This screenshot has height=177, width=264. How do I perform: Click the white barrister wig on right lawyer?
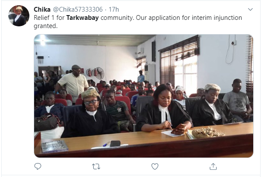click(x=213, y=88)
